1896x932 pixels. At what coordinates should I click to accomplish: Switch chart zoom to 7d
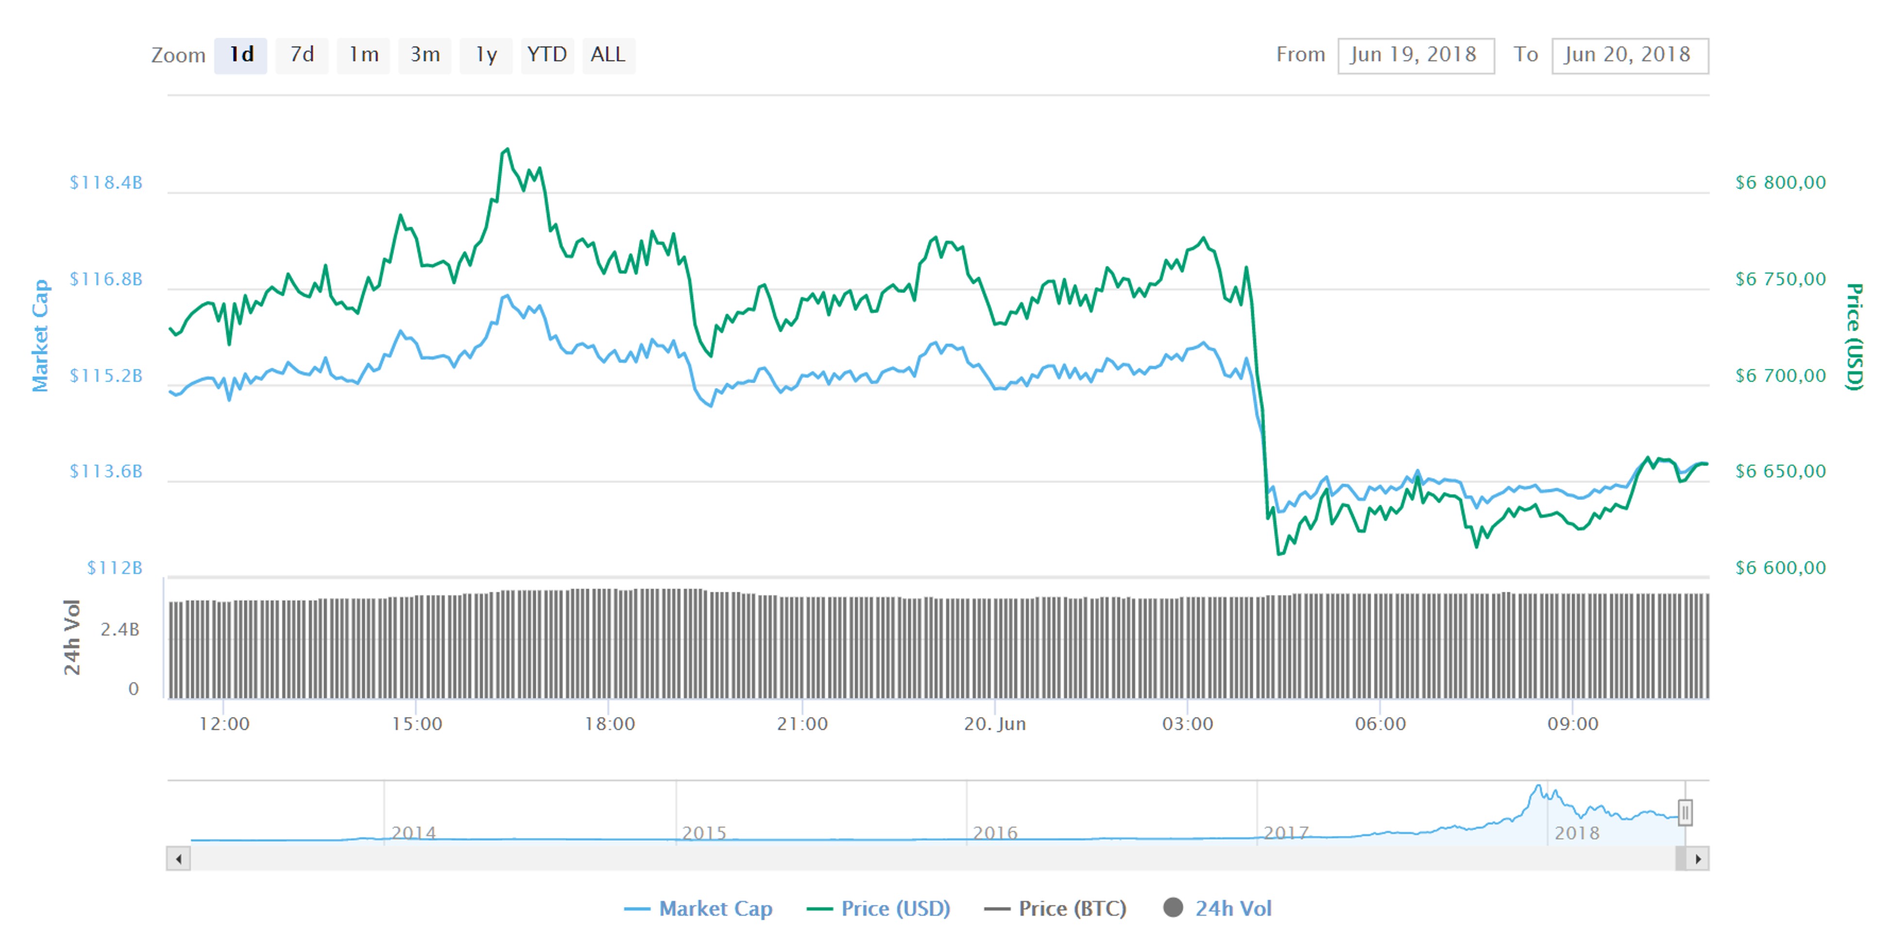click(302, 55)
